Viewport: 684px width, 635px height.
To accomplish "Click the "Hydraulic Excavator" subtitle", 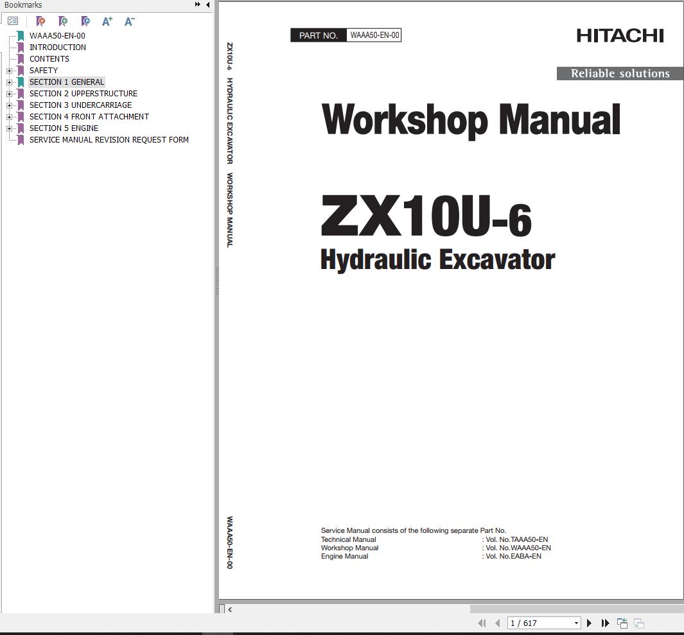I will click(x=437, y=260).
